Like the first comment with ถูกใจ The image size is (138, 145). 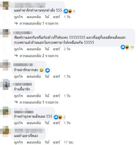[x=18, y=17]
